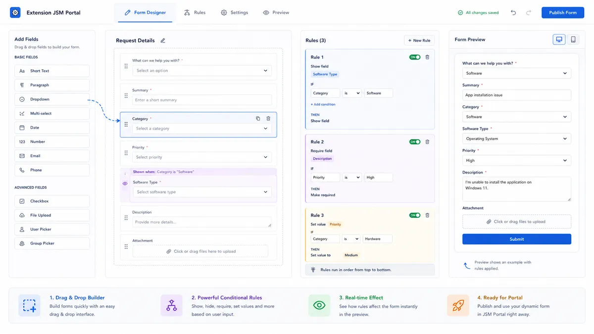Edit the Request Details title pencil icon
The width and height of the screenshot is (594, 334).
[163, 41]
